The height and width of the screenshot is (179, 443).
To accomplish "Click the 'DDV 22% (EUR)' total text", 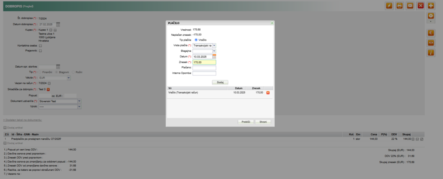I will click(400, 156).
